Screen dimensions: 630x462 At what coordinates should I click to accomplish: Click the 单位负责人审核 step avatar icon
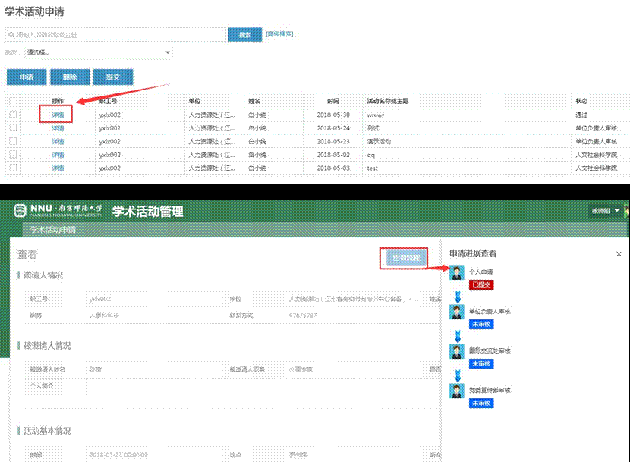456,312
